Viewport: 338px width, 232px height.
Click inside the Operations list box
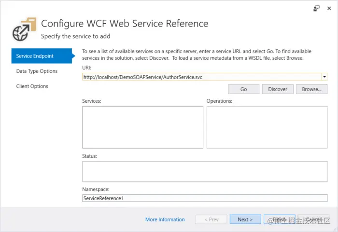point(267,127)
